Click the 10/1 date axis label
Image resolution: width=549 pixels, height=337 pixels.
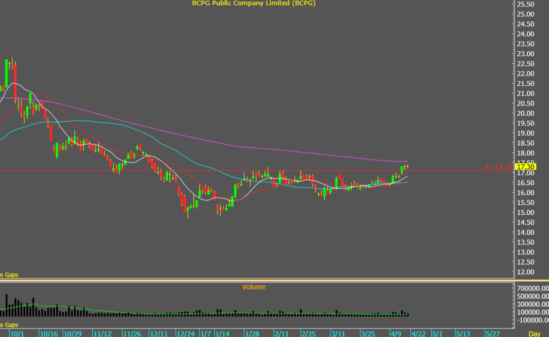(17, 334)
